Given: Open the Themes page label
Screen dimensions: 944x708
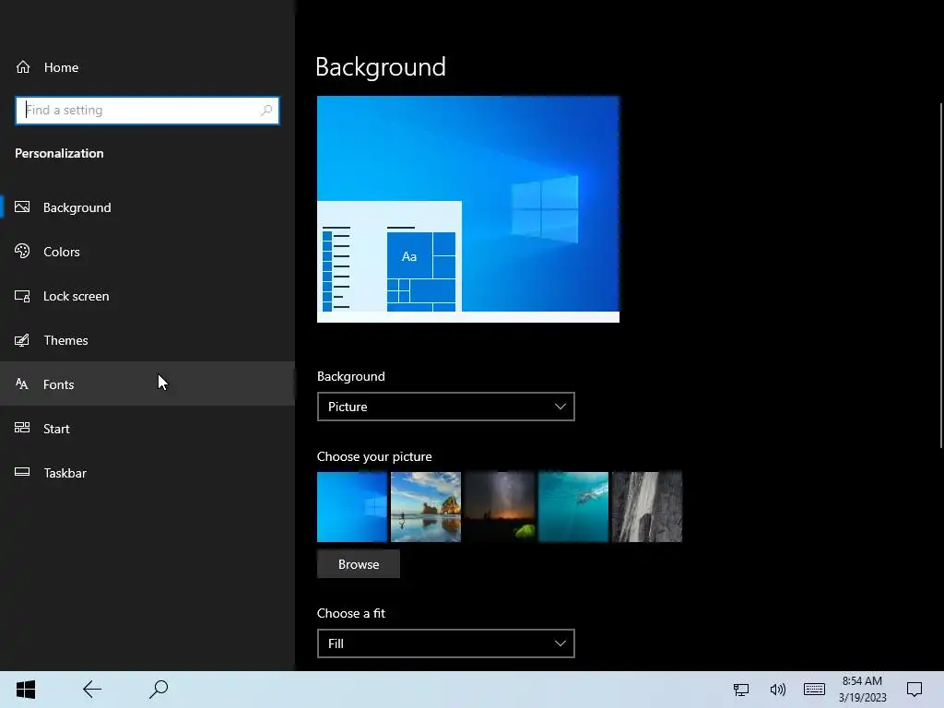Looking at the screenshot, I should (x=65, y=340).
